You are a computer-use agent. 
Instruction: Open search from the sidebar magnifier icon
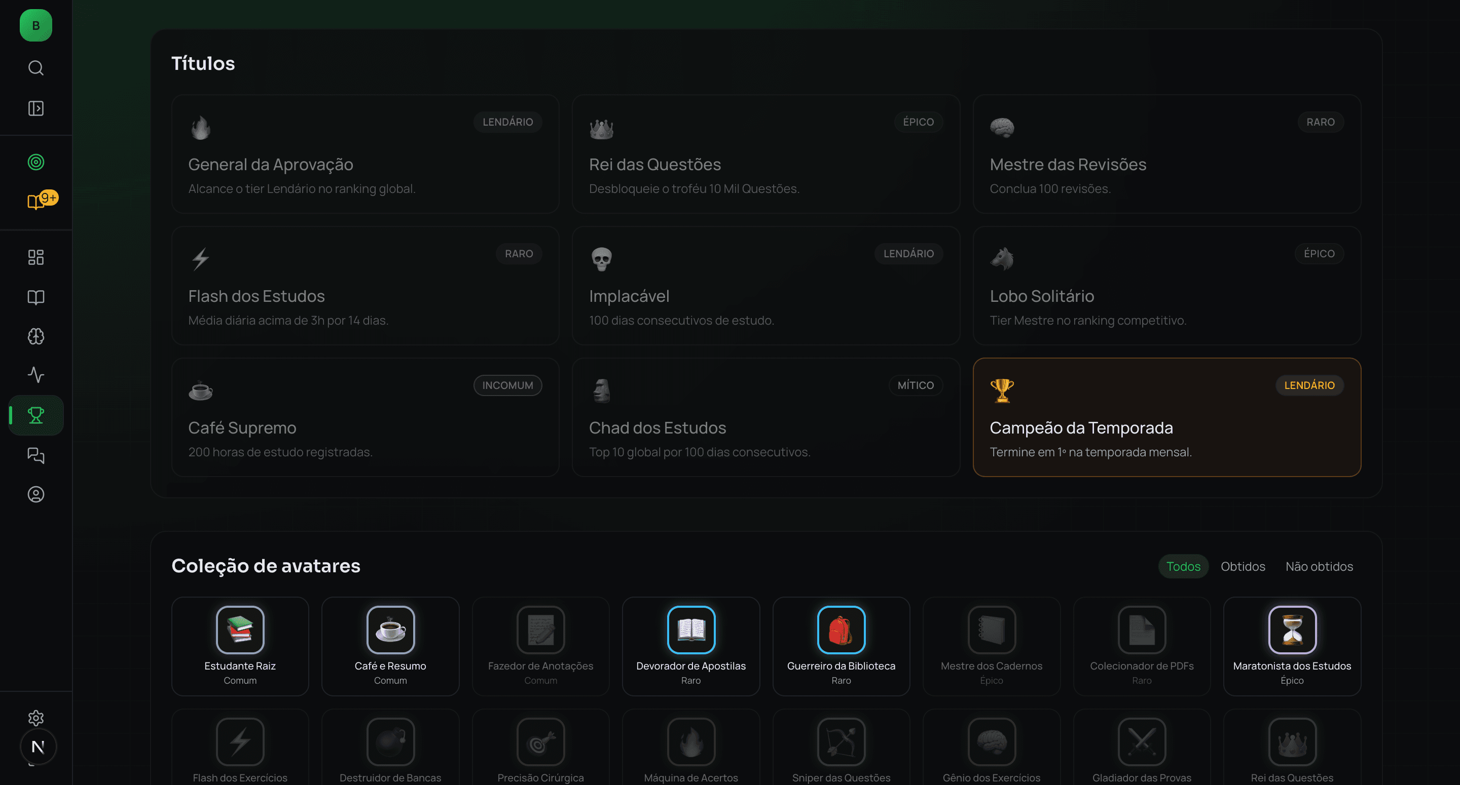click(x=35, y=68)
